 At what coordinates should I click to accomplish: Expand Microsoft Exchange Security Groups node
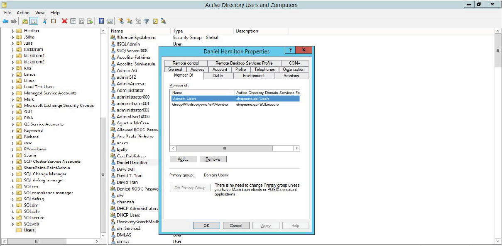click(x=13, y=106)
